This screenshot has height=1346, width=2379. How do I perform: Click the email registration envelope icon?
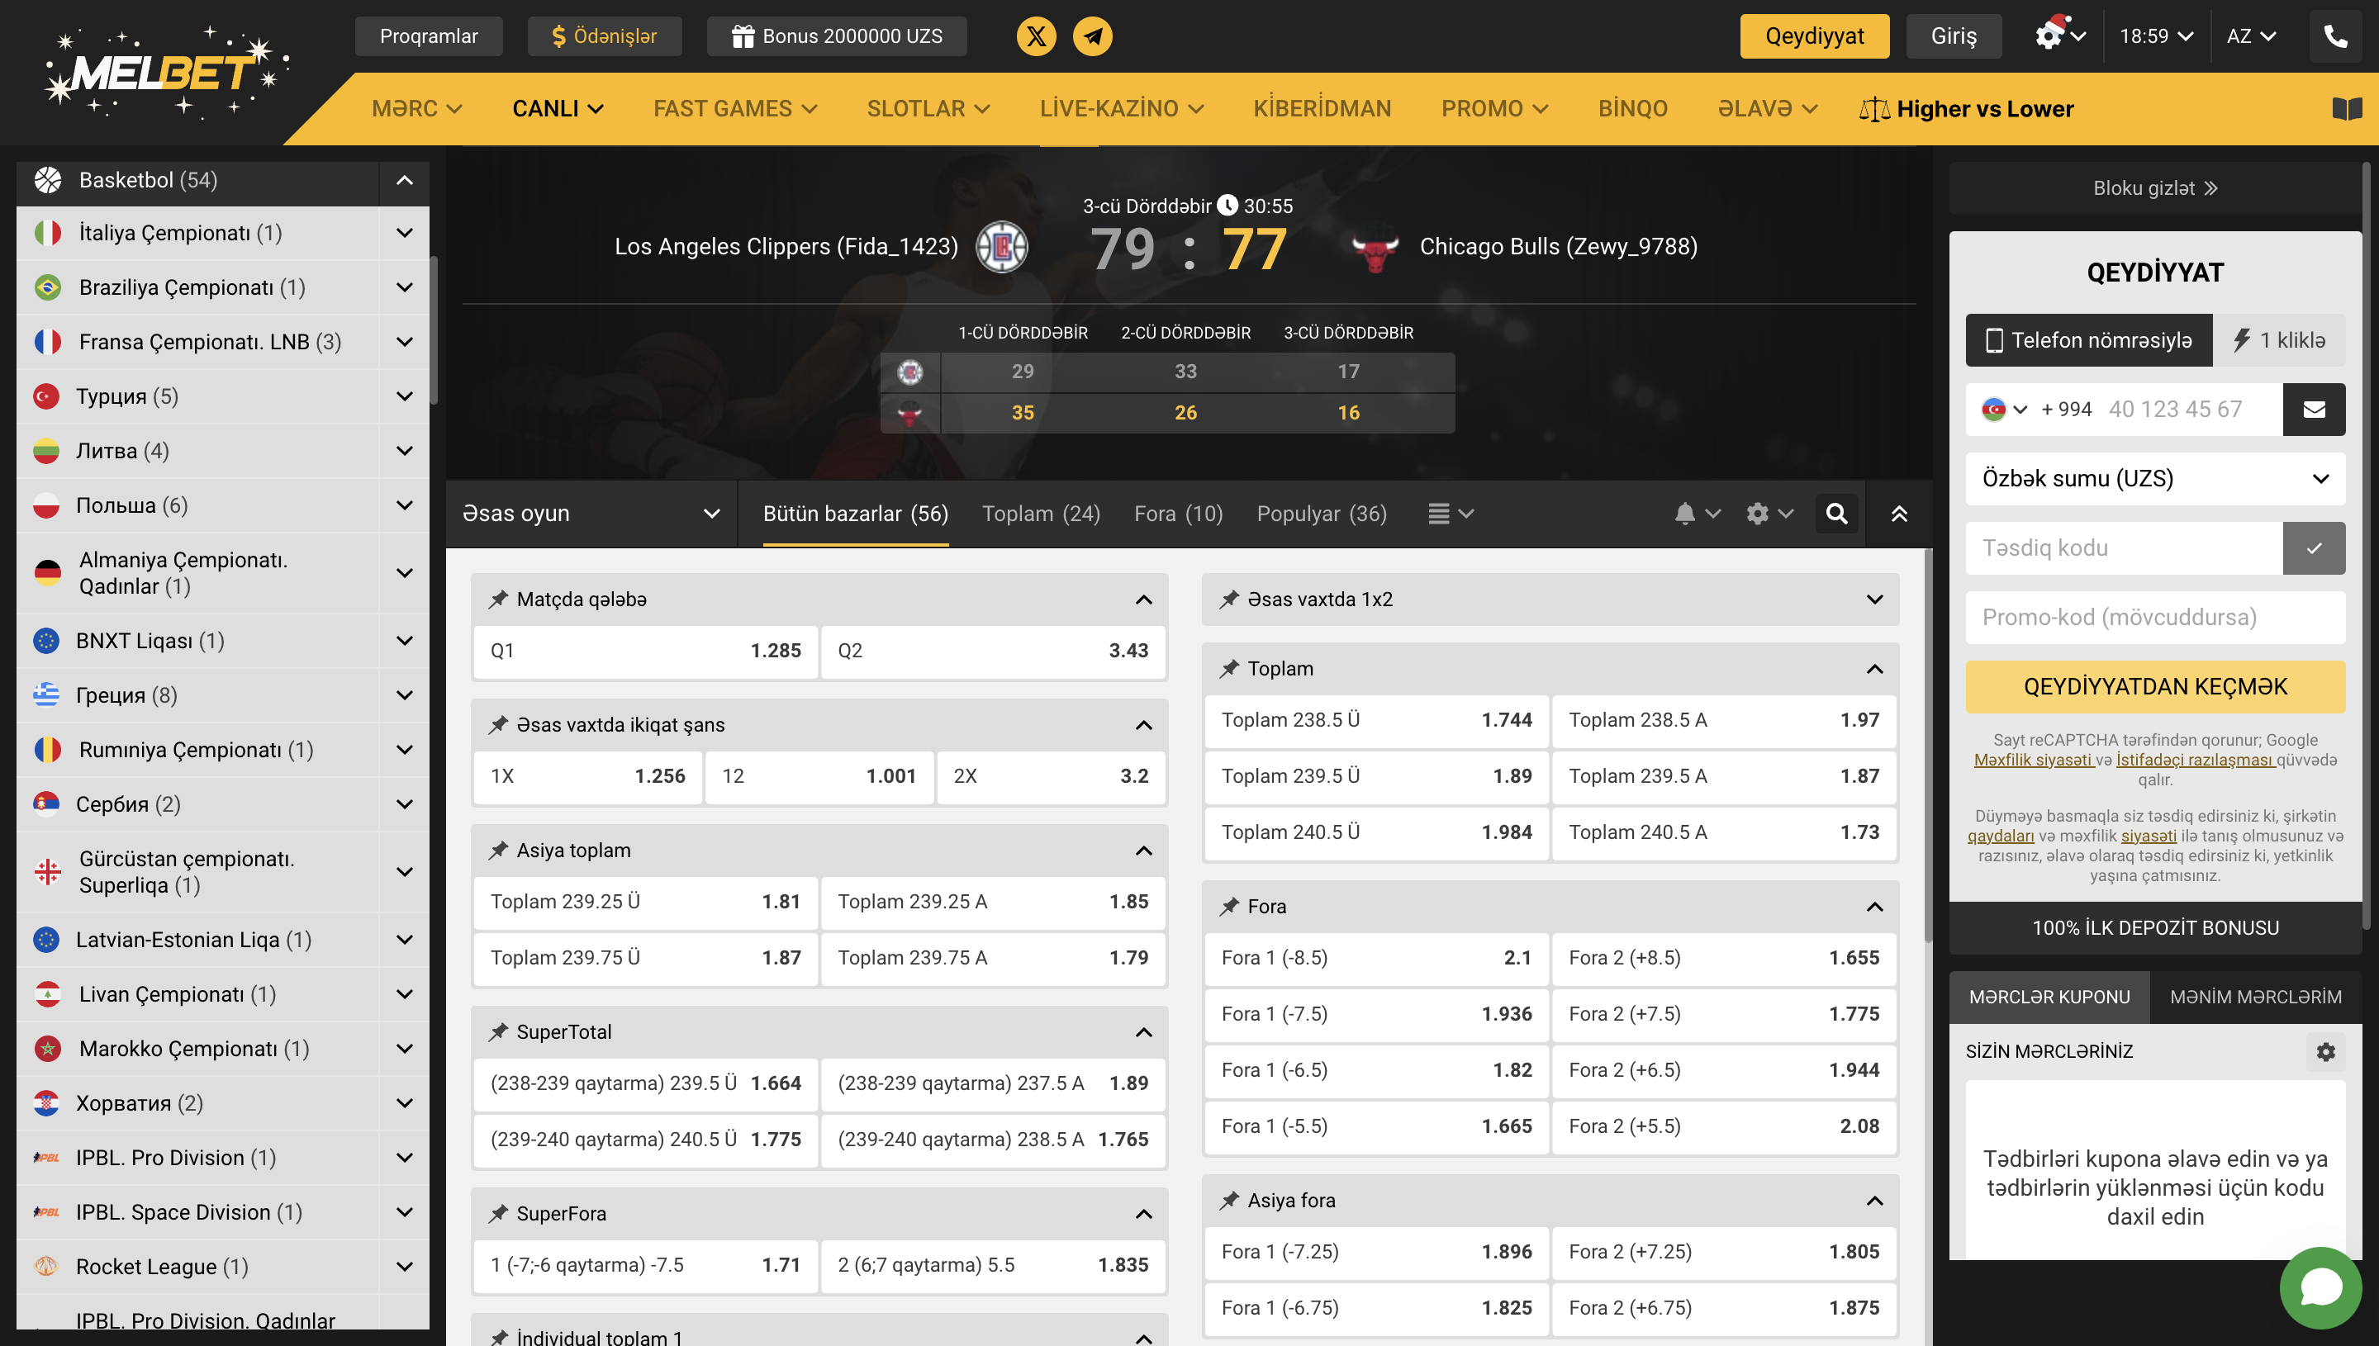pos(2314,409)
